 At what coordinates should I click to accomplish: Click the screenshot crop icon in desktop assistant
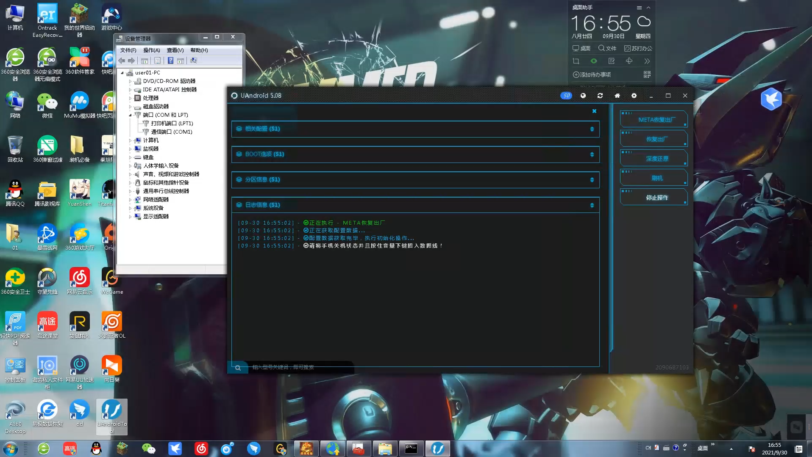(576, 61)
